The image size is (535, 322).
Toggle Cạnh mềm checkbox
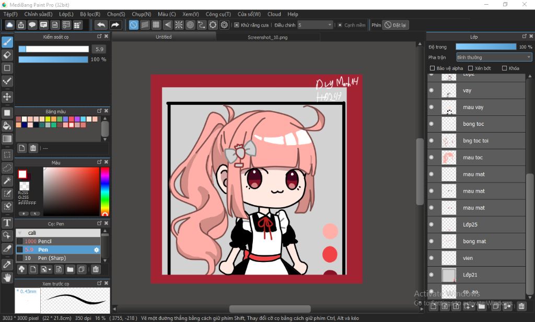[340, 25]
